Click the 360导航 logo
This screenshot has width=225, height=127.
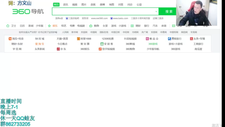[x=28, y=12]
